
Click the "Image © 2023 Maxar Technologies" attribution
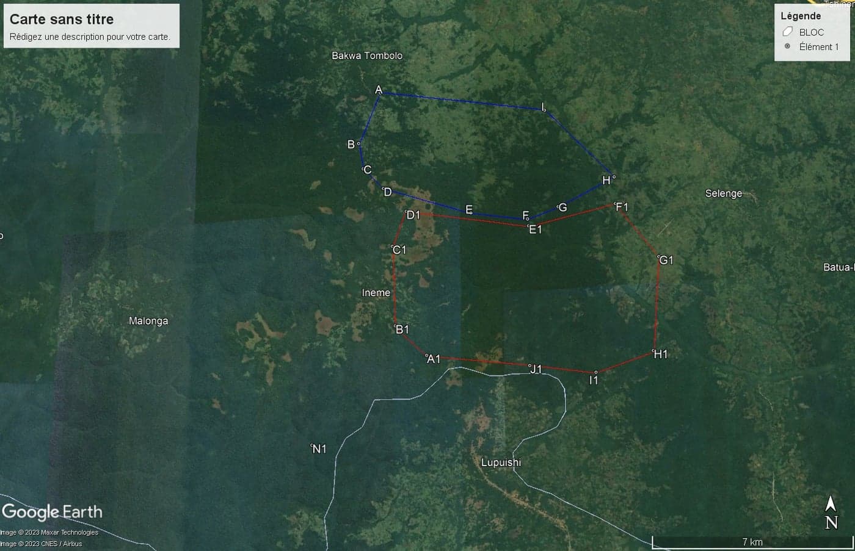pyautogui.click(x=49, y=533)
